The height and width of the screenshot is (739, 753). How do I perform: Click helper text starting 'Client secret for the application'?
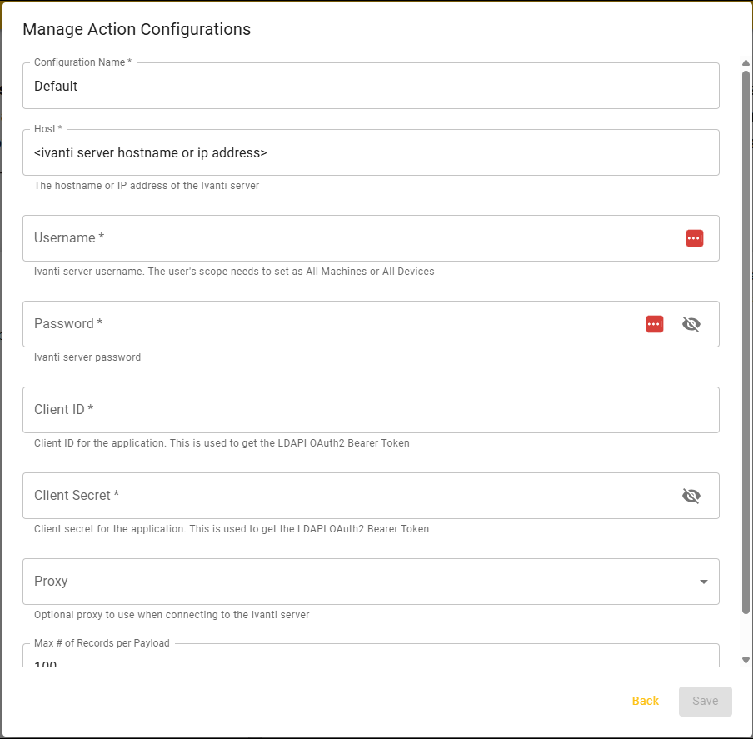coord(232,529)
